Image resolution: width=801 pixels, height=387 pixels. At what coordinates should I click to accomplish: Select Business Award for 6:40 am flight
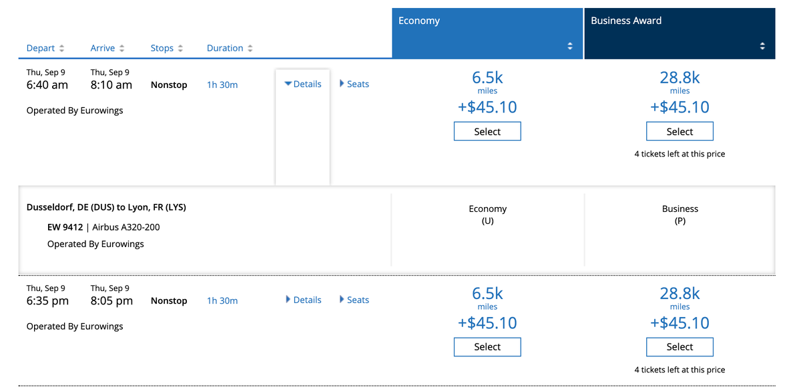tap(680, 131)
